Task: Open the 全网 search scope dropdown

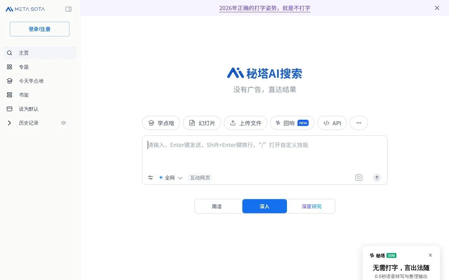Action: point(171,178)
